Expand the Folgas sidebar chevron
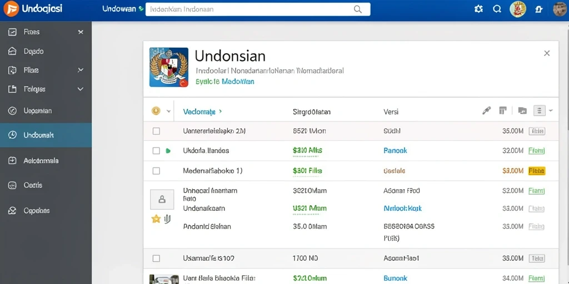569x284 pixels. (81, 89)
